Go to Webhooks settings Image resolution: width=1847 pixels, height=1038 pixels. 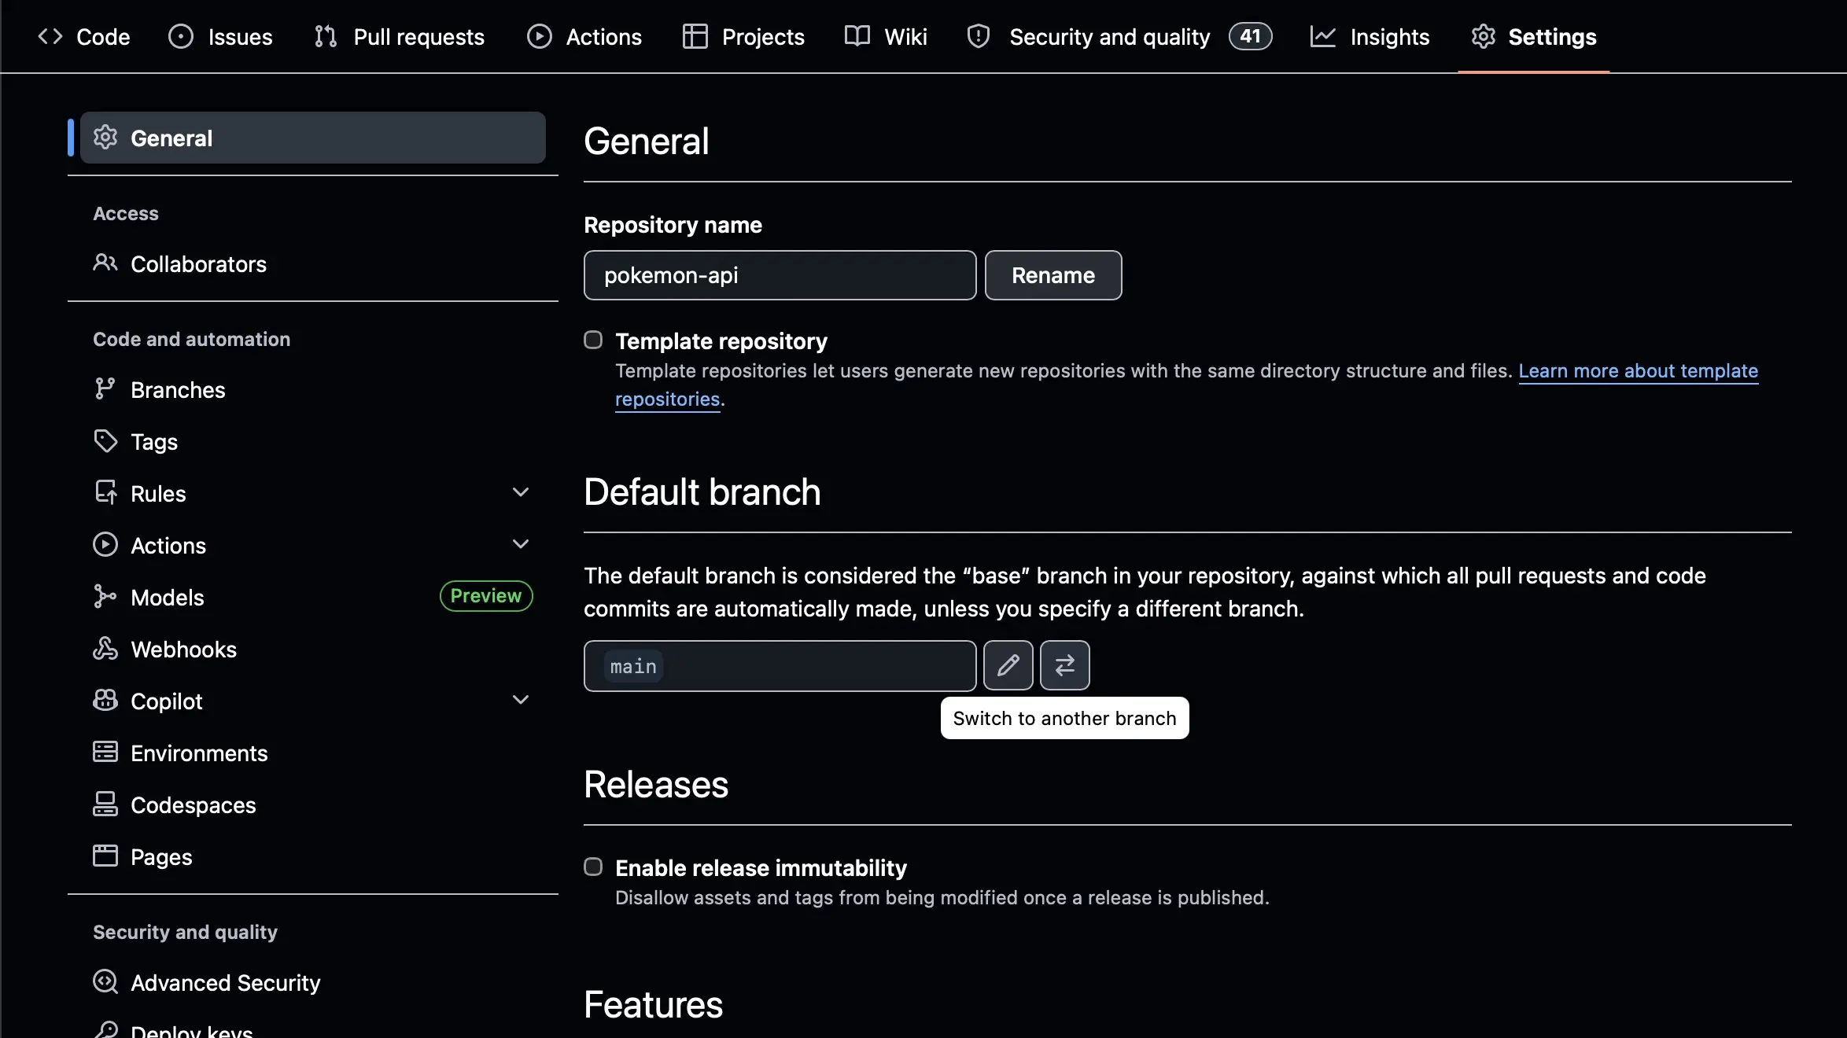(313, 649)
